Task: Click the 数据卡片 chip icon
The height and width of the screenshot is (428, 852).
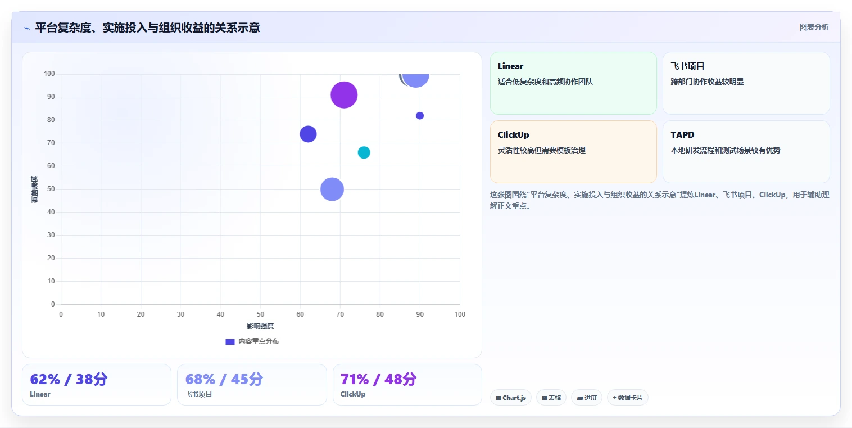Action: coord(614,398)
